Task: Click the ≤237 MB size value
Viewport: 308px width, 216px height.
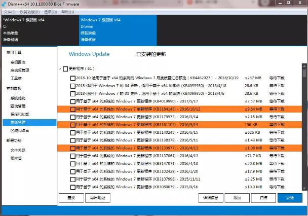Action: (x=253, y=78)
